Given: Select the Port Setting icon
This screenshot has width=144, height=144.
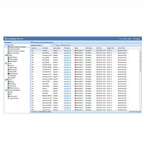Looking at the screenshot, I should point(8,84).
